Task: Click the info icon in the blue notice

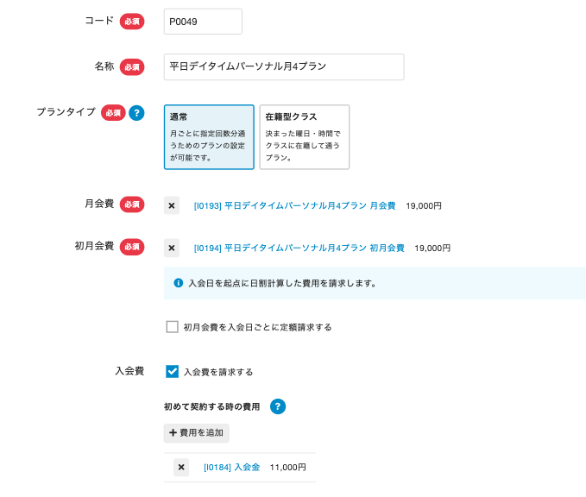Action: tap(179, 283)
